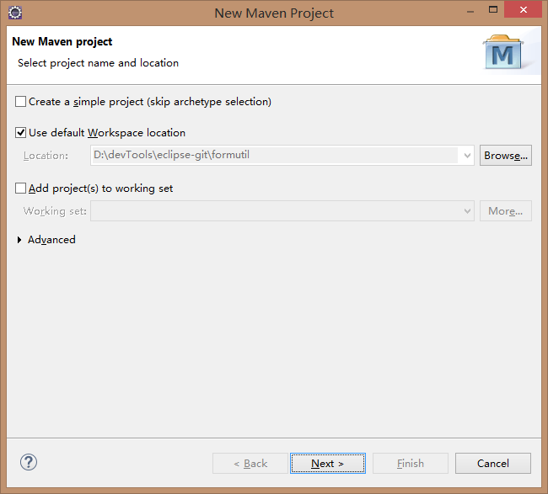Open the help icon for the wizard
The width and height of the screenshot is (548, 494).
29,462
